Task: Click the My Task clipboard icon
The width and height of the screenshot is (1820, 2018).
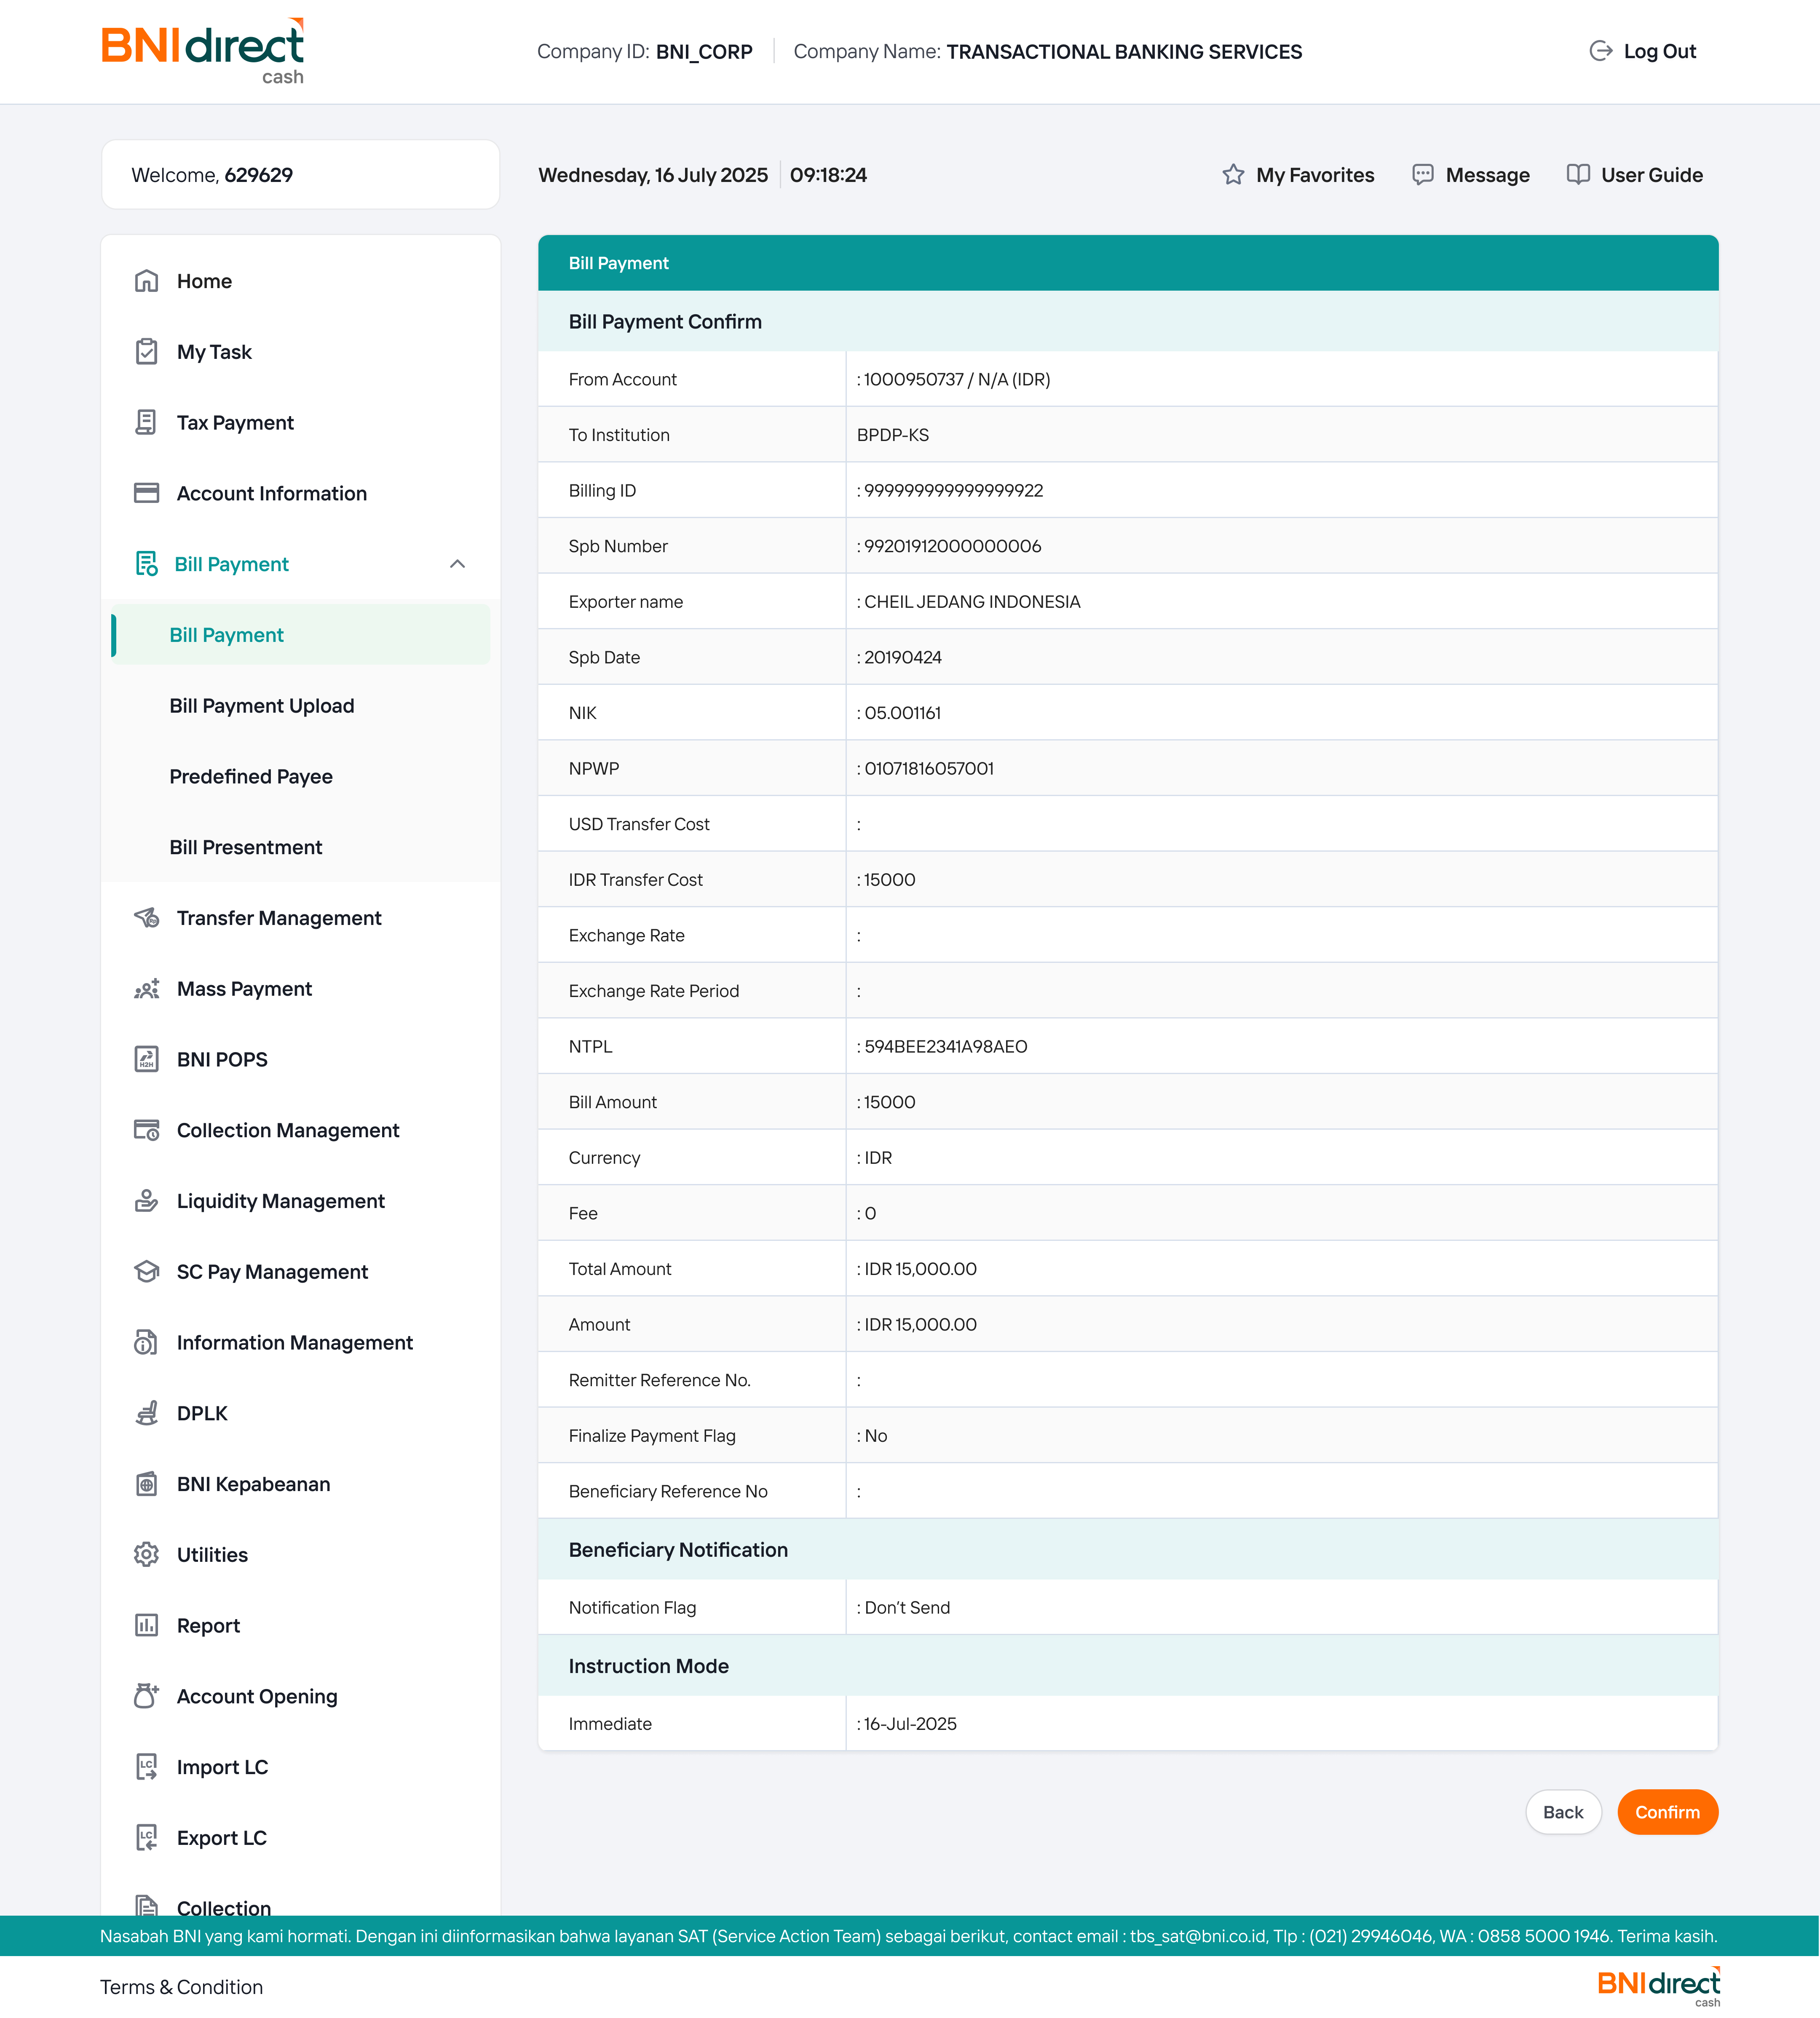Action: tap(146, 352)
